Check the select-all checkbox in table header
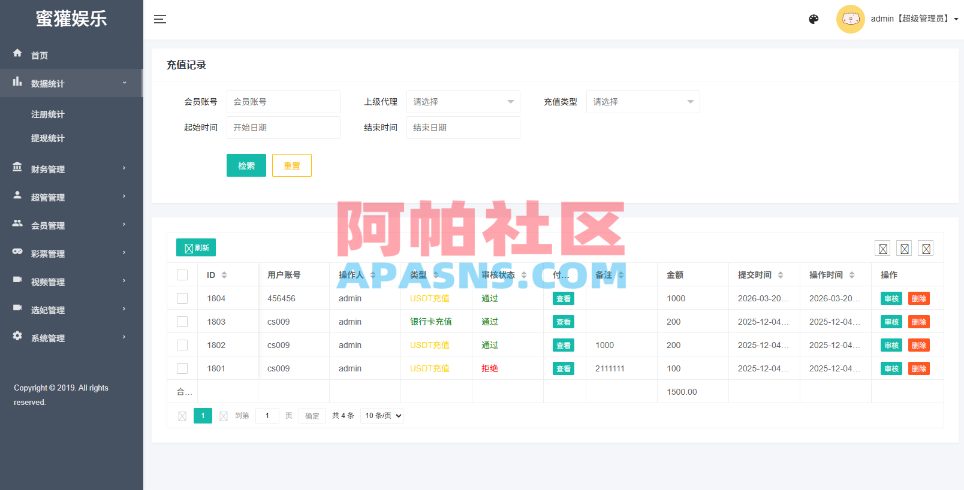This screenshot has height=490, width=964. coord(182,275)
